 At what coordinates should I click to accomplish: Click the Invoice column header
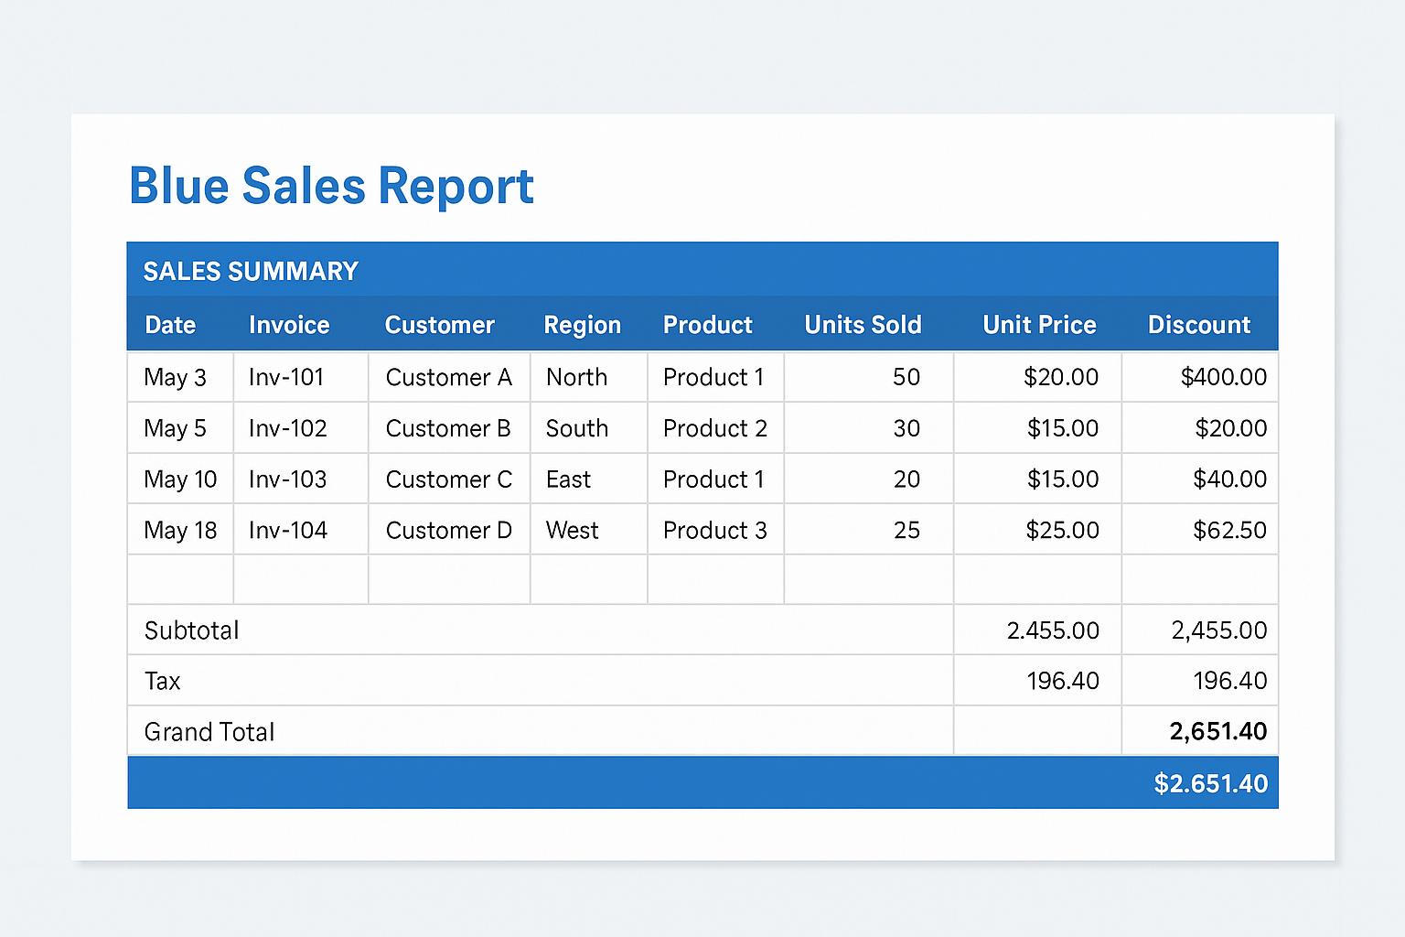(289, 325)
